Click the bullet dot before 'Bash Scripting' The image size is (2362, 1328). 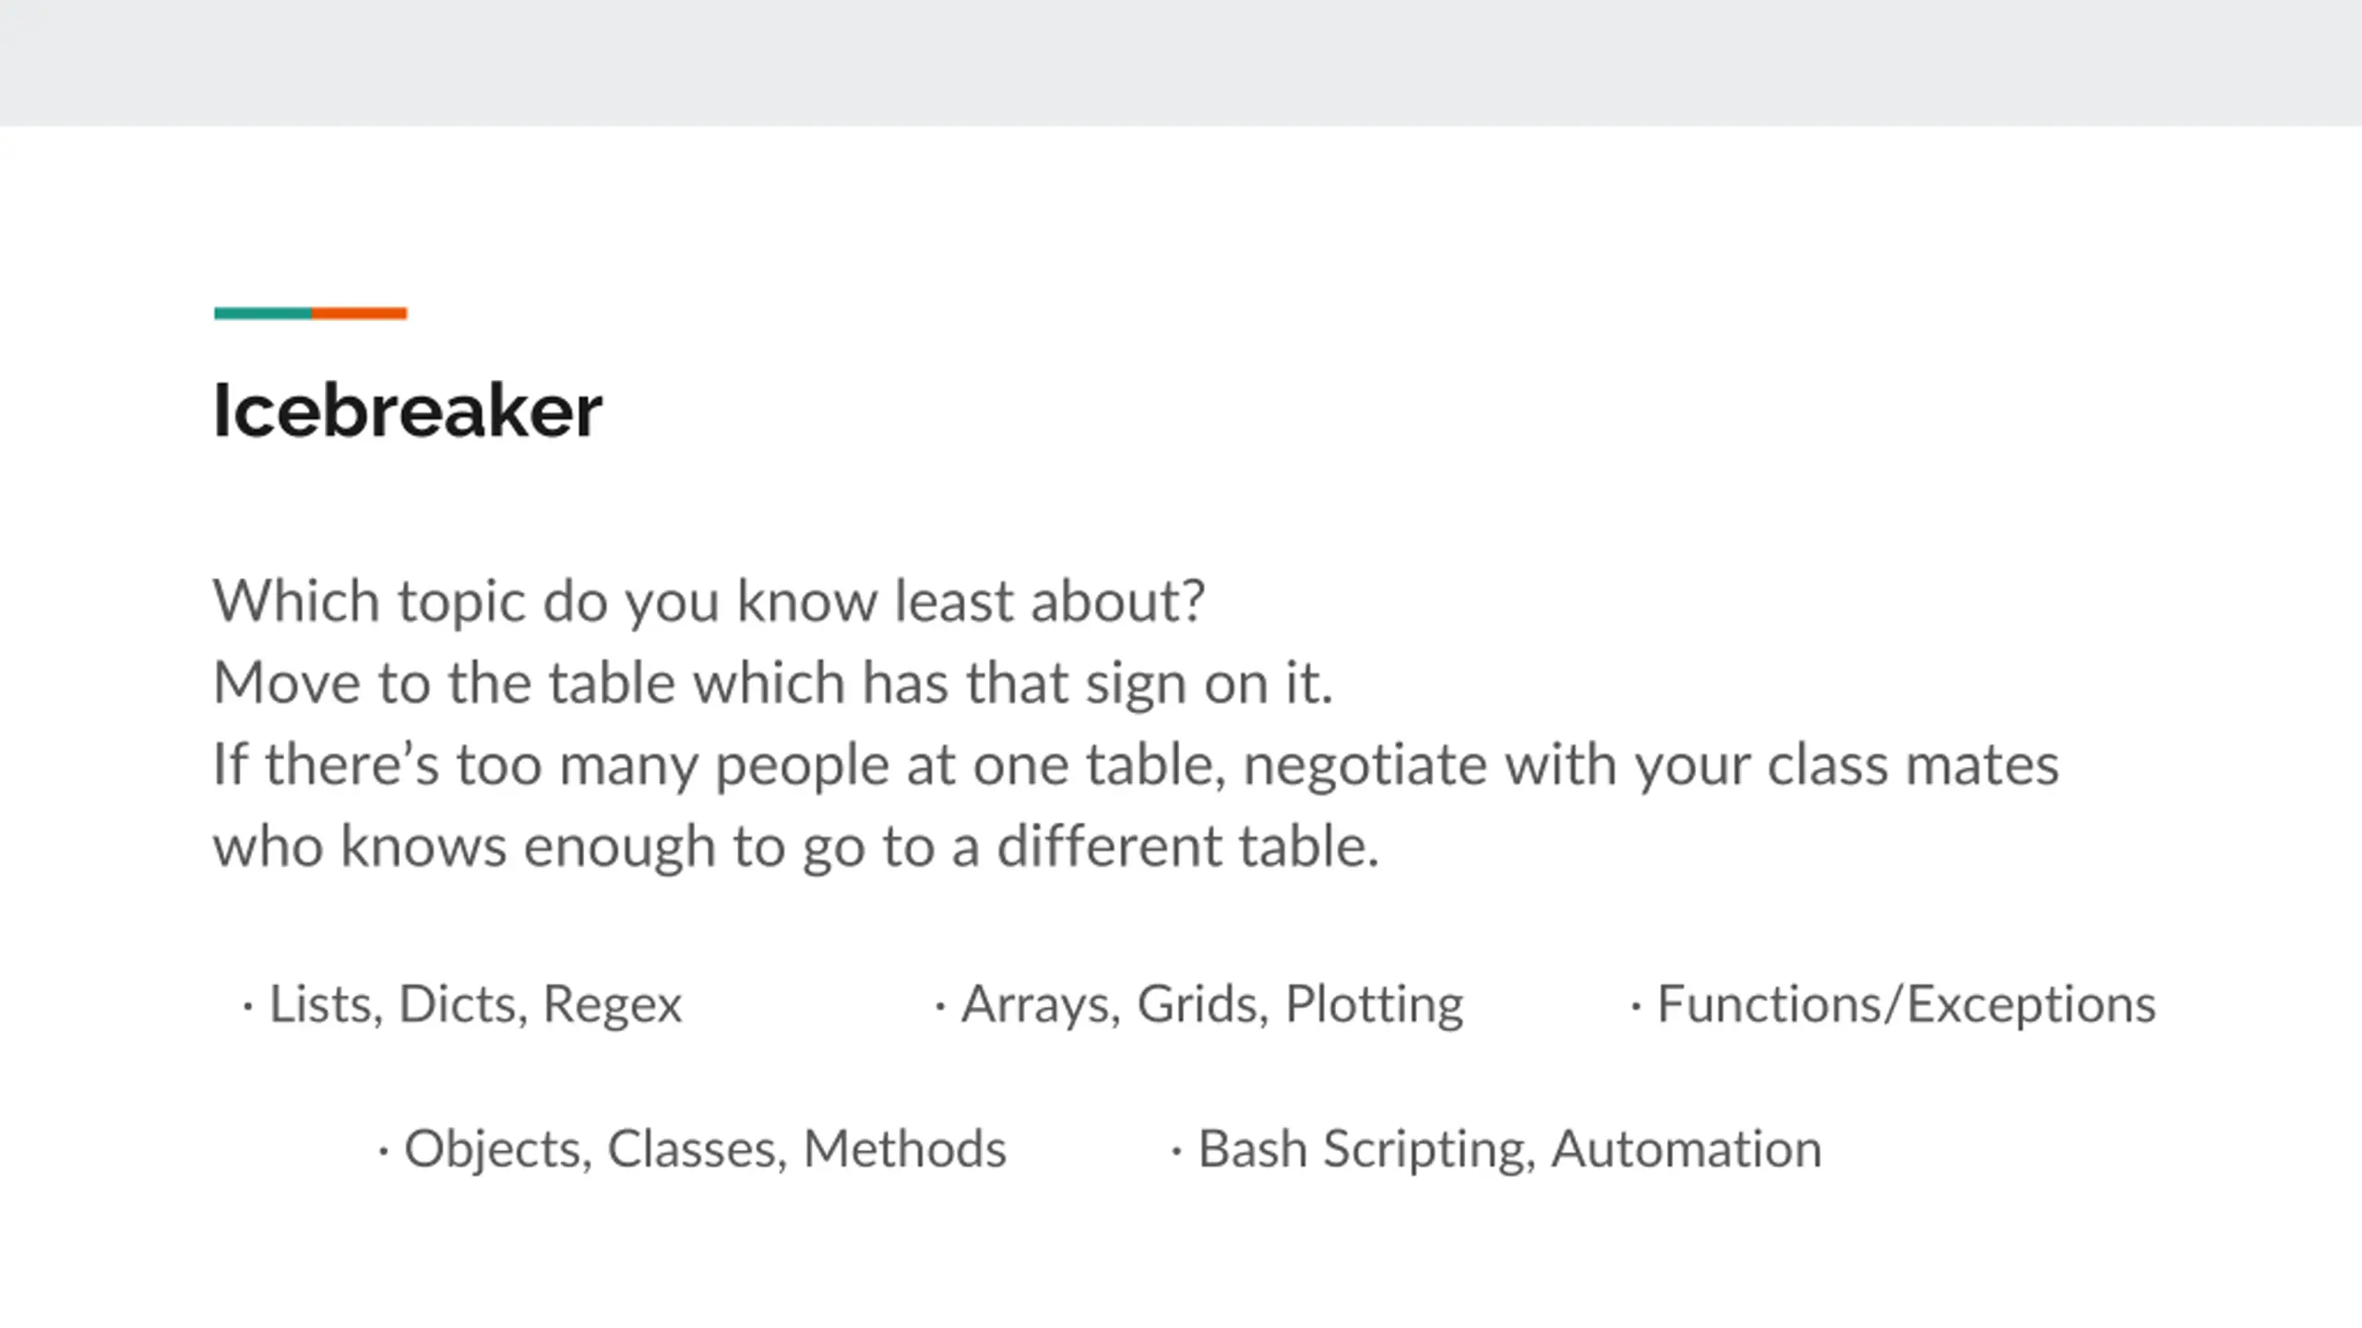point(1176,1152)
